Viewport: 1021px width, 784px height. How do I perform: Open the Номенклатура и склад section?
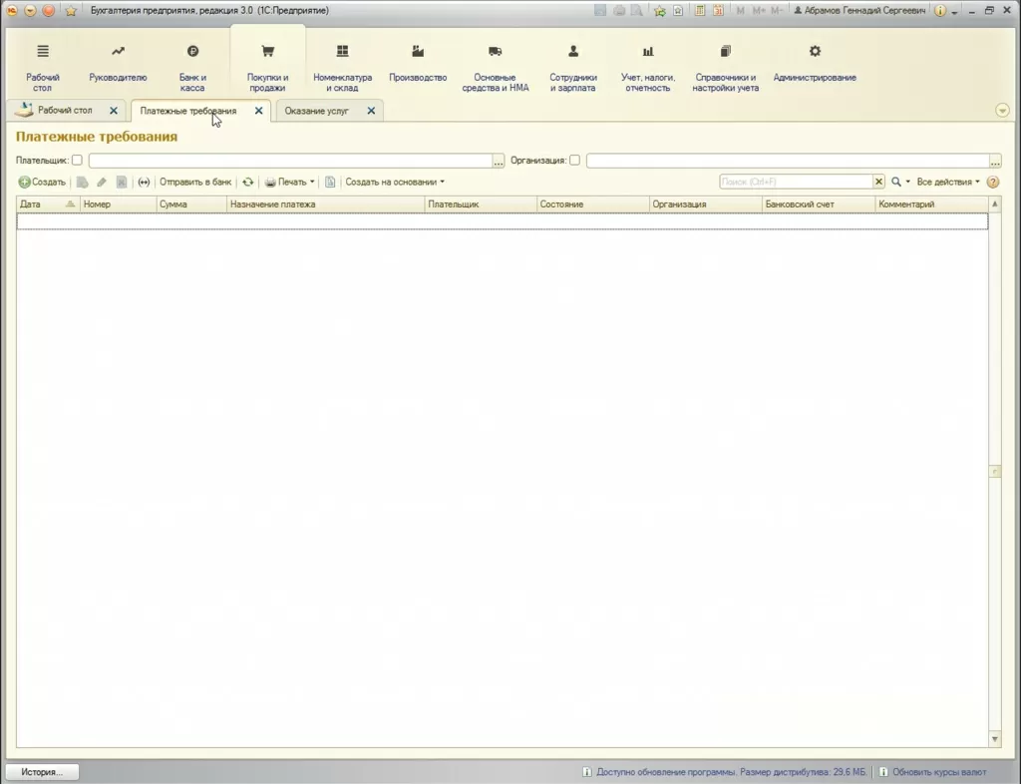tap(343, 67)
